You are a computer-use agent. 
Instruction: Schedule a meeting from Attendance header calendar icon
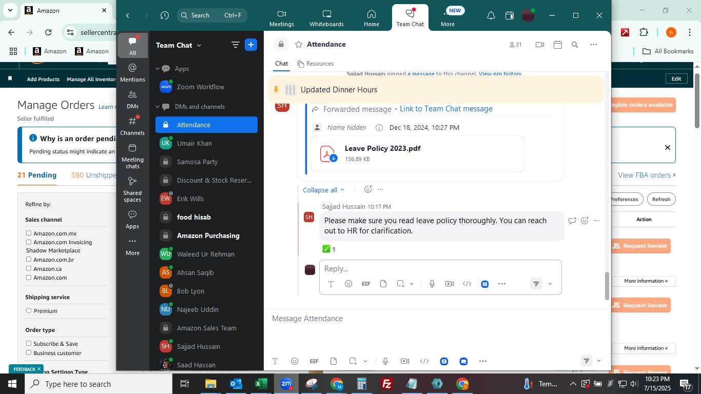point(558,45)
